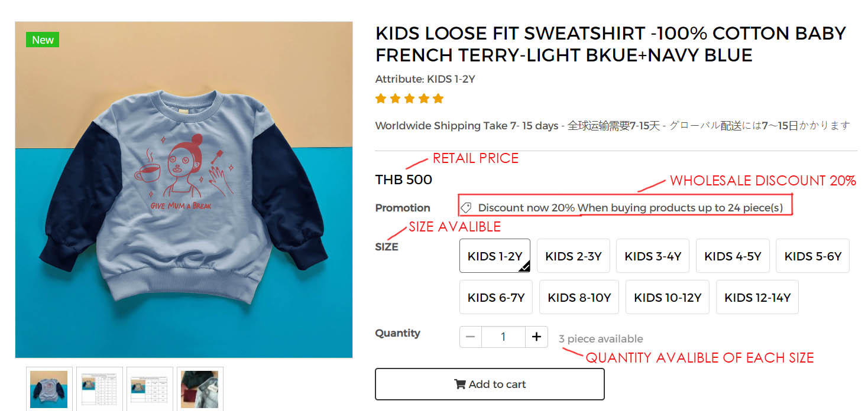
Task: Select size KIDS 1-2Y
Action: coord(495,256)
